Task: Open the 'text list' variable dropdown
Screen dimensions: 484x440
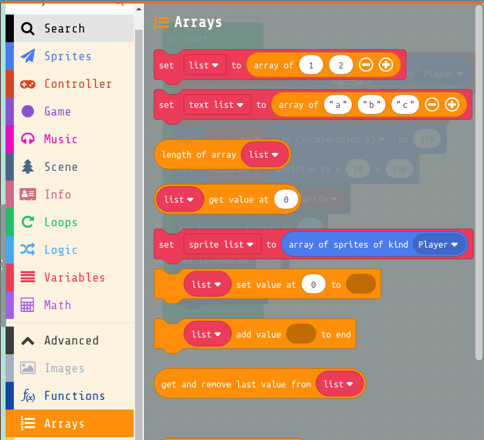Action: point(217,104)
